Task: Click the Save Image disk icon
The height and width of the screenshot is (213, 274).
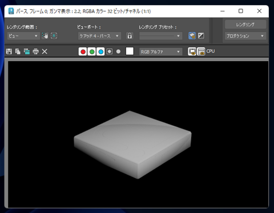Action: [9, 51]
